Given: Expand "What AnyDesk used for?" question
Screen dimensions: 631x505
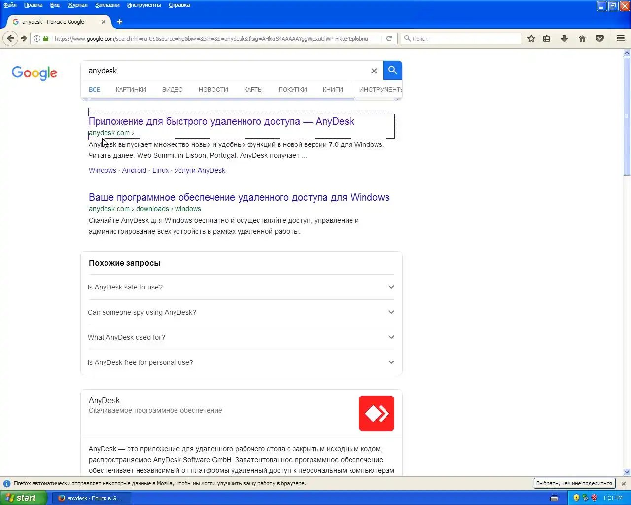Looking at the screenshot, I should (242, 337).
